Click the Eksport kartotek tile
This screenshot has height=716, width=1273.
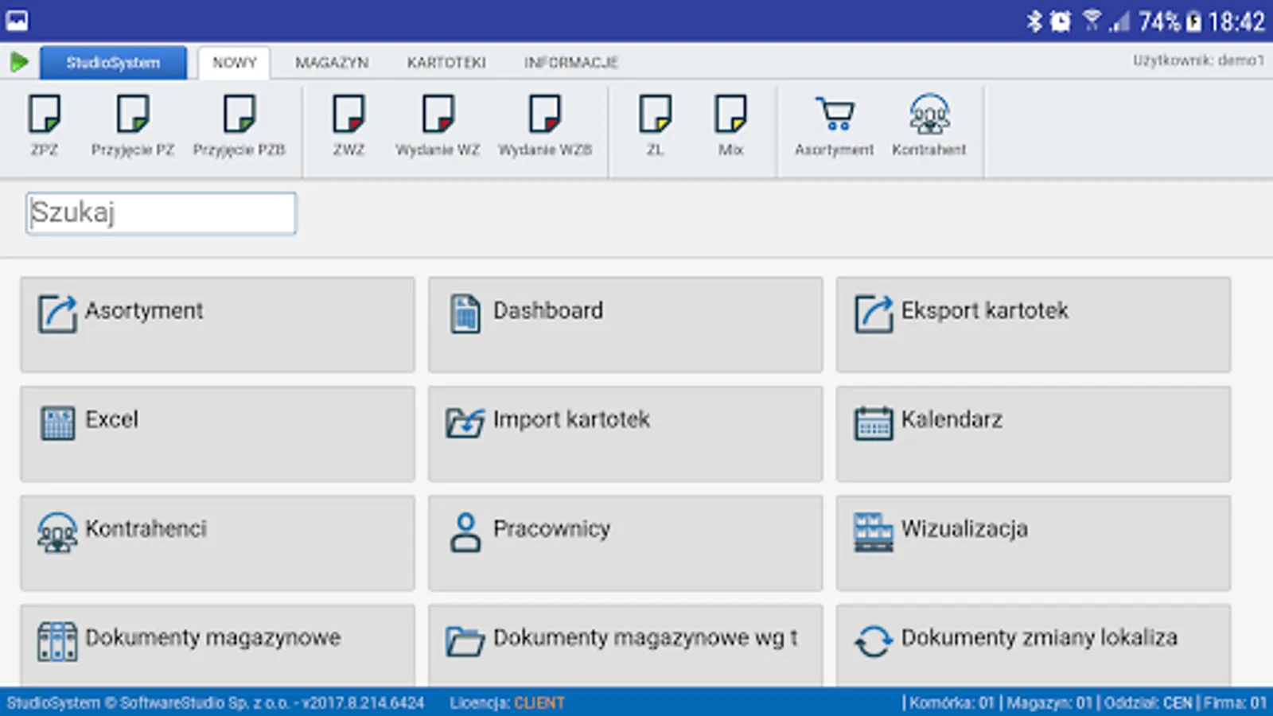point(1033,325)
